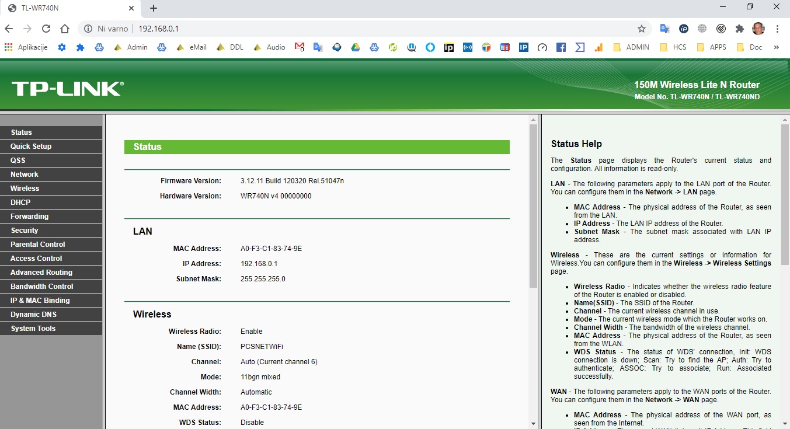790x429 pixels.
Task: Open Dynamic DNS menu
Action: 51,315
